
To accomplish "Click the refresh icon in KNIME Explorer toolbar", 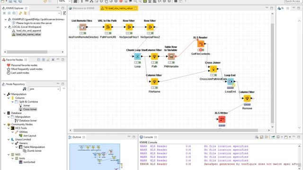I will pyautogui.click(x=20, y=13).
